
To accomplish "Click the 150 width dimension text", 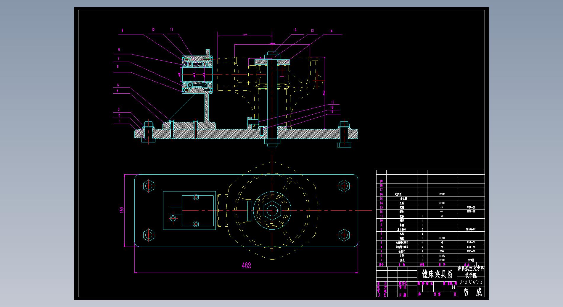I will point(121,210).
